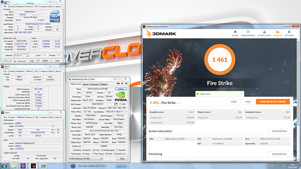Click the valid score help question mark

click(x=241, y=94)
